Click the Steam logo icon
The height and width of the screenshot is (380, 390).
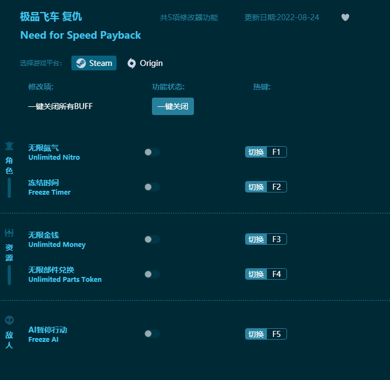click(x=81, y=63)
